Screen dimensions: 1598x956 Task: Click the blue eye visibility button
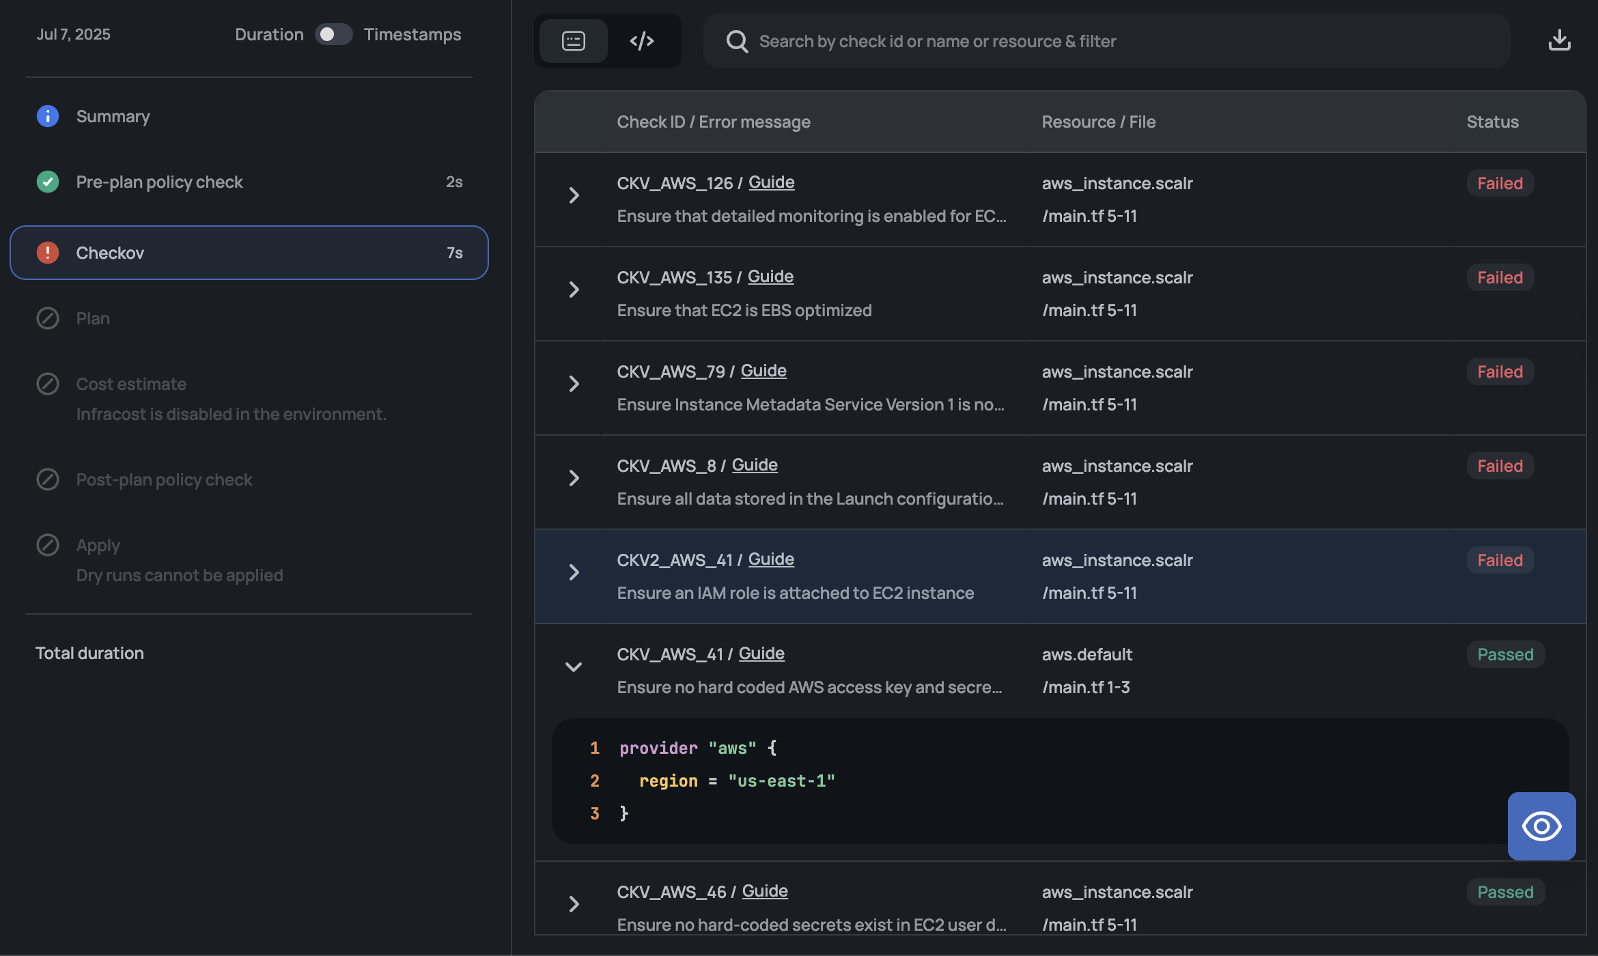[x=1541, y=826]
